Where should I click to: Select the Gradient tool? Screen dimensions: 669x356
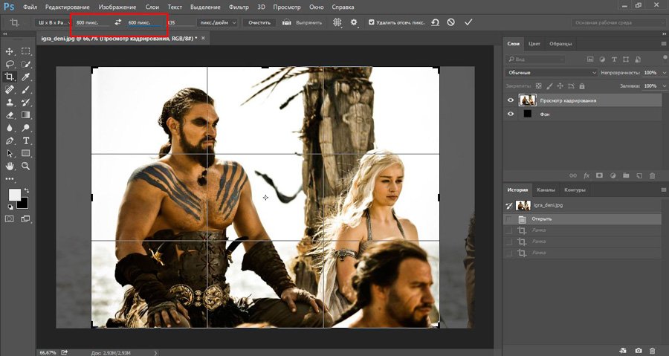pos(26,115)
